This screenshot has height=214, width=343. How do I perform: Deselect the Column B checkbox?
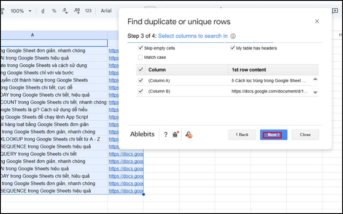tap(141, 91)
